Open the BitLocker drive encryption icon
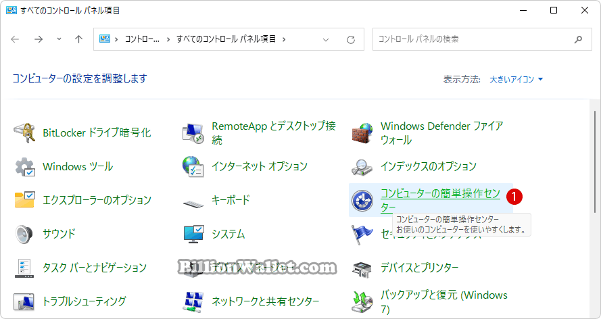Screen dimensions: 601x319 tap(24, 133)
